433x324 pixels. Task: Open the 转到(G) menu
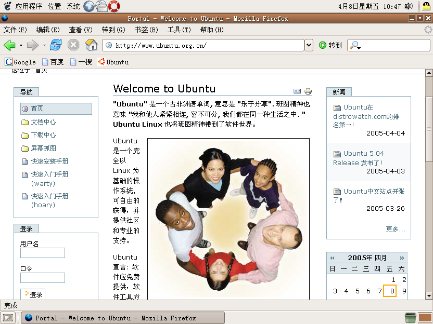(x=113, y=30)
